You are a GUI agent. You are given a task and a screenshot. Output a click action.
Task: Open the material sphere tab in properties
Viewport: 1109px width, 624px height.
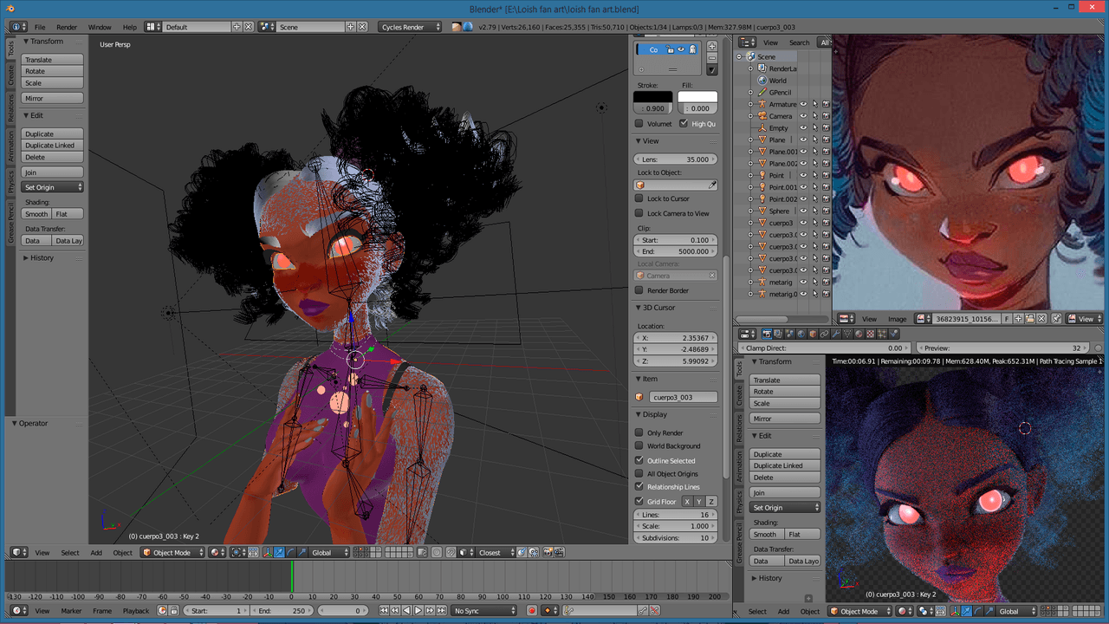pyautogui.click(x=859, y=334)
